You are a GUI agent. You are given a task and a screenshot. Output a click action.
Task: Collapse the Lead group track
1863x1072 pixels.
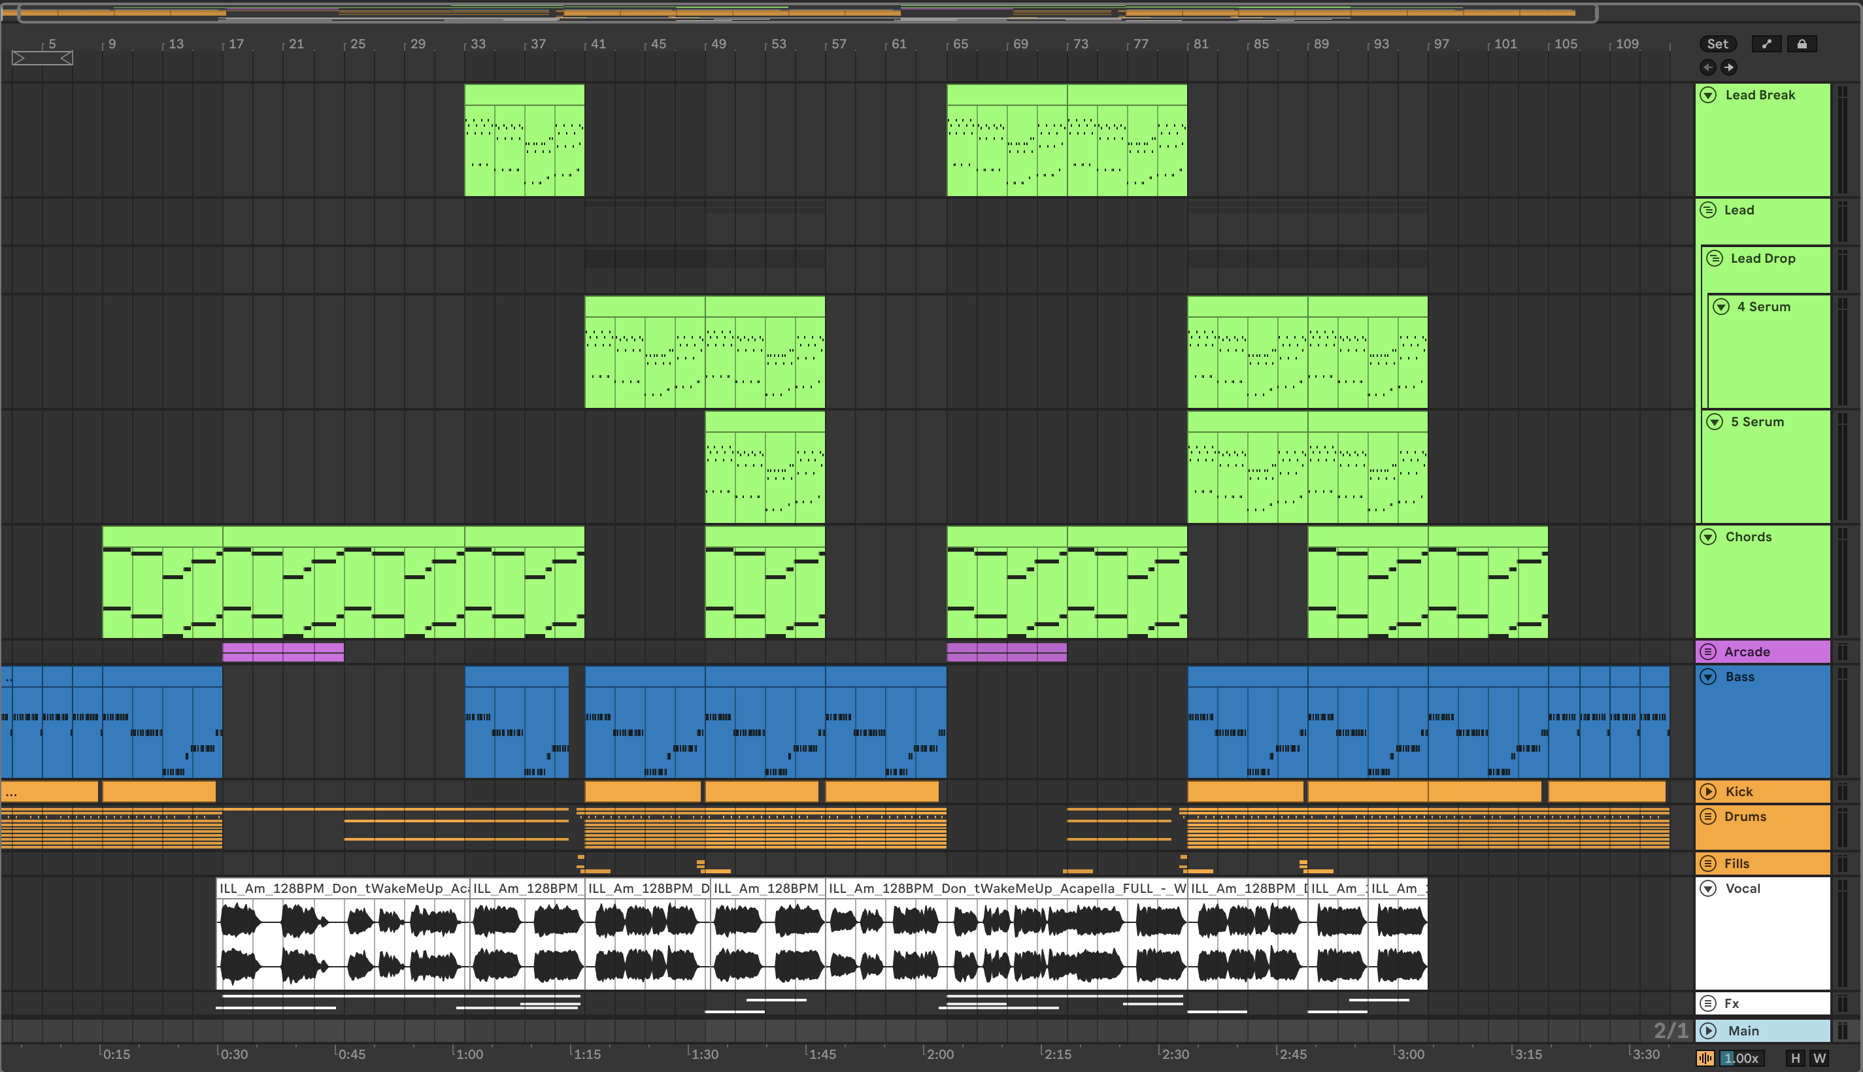(1707, 210)
